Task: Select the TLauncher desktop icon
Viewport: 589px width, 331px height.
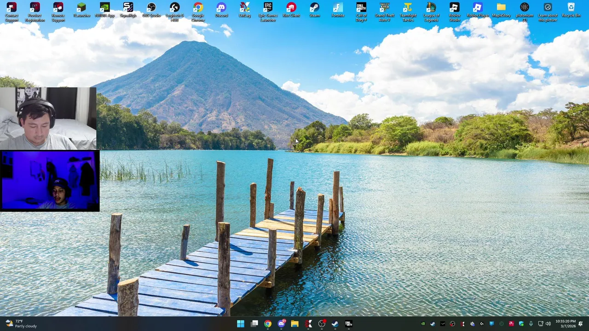Action: [x=81, y=10]
